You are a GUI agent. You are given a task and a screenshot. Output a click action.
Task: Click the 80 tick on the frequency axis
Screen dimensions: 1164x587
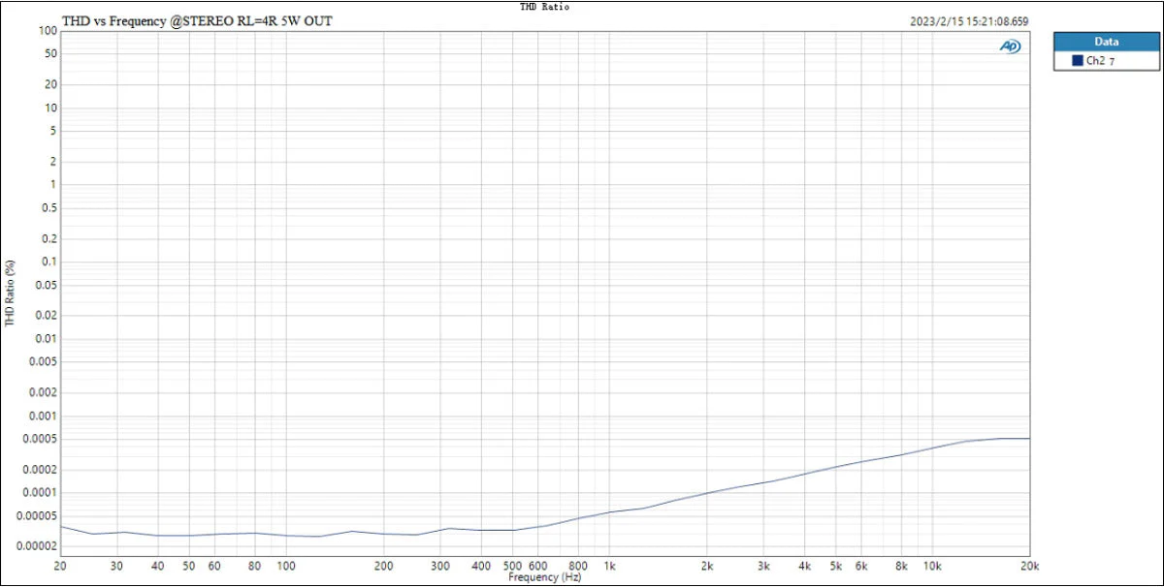[x=255, y=566]
